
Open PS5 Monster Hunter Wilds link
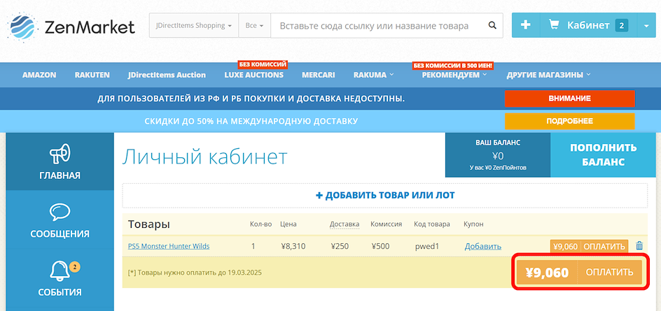(169, 246)
